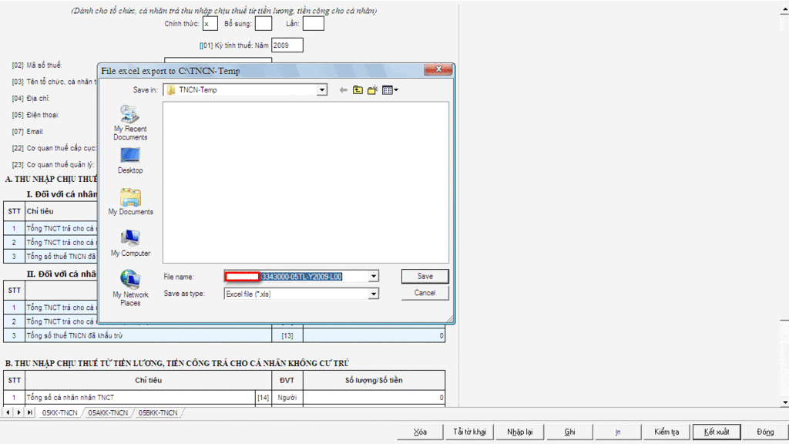Open My Recent Documents location
This screenshot has height=444, width=789.
pos(130,122)
